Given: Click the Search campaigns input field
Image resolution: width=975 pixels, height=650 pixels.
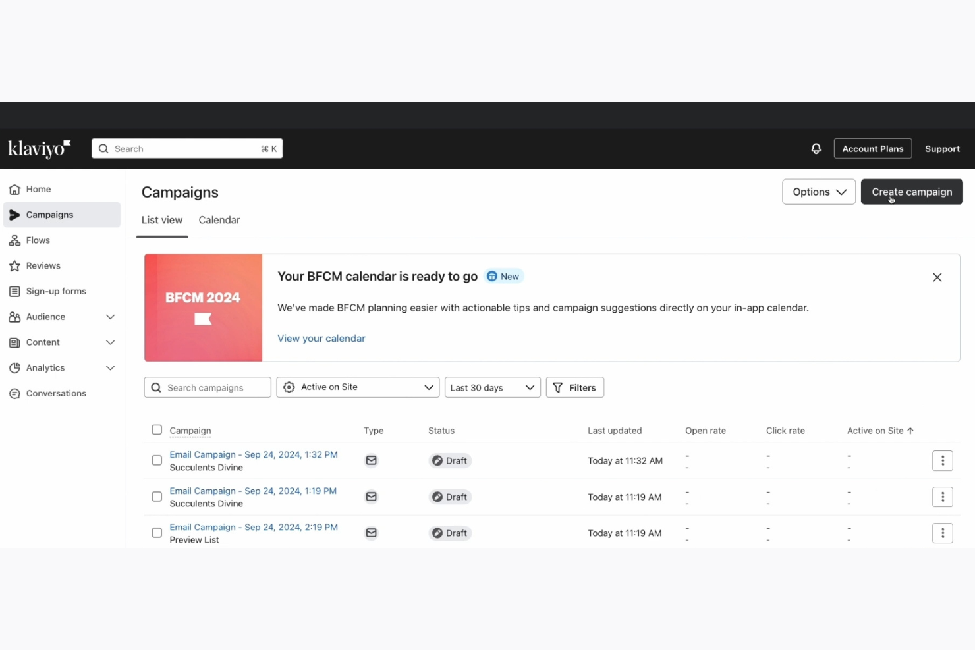Looking at the screenshot, I should [208, 387].
